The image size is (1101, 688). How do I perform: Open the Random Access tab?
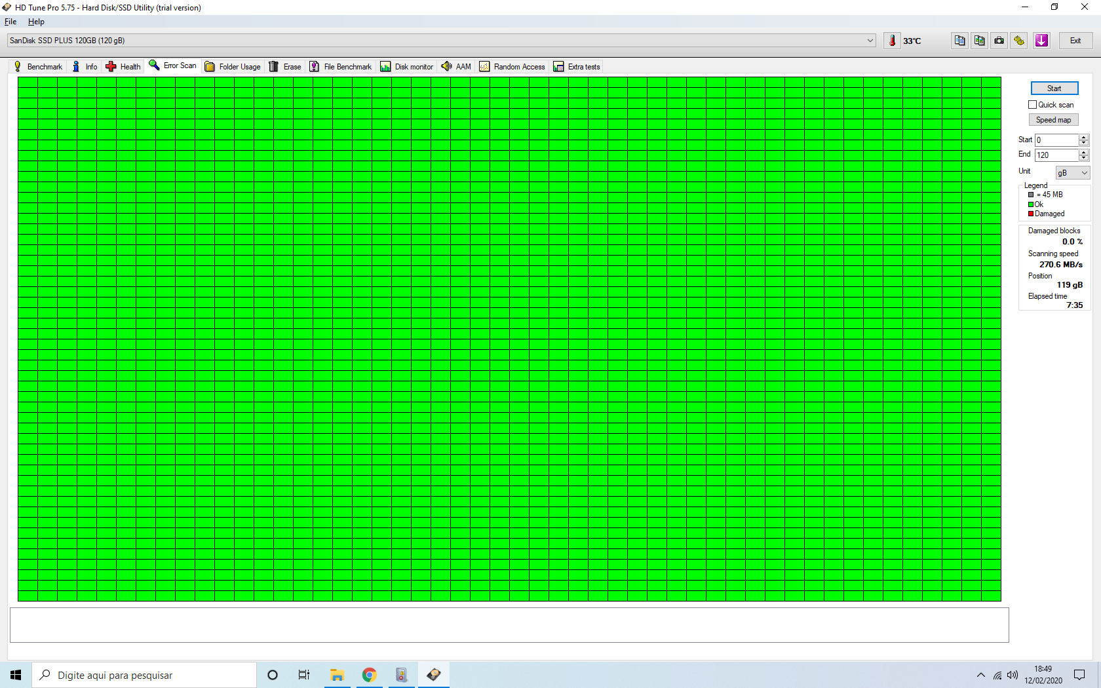click(x=512, y=67)
